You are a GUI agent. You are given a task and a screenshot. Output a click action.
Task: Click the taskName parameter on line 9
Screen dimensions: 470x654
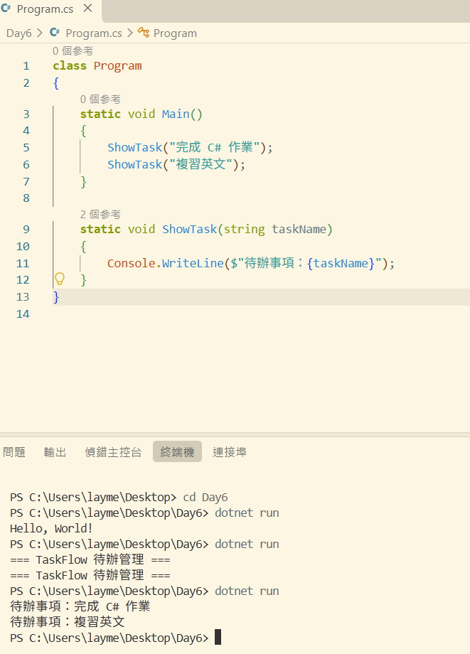pos(299,230)
